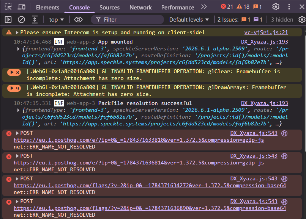The height and width of the screenshot is (219, 306).
Task: Select the Console tab
Action: tap(79, 8)
